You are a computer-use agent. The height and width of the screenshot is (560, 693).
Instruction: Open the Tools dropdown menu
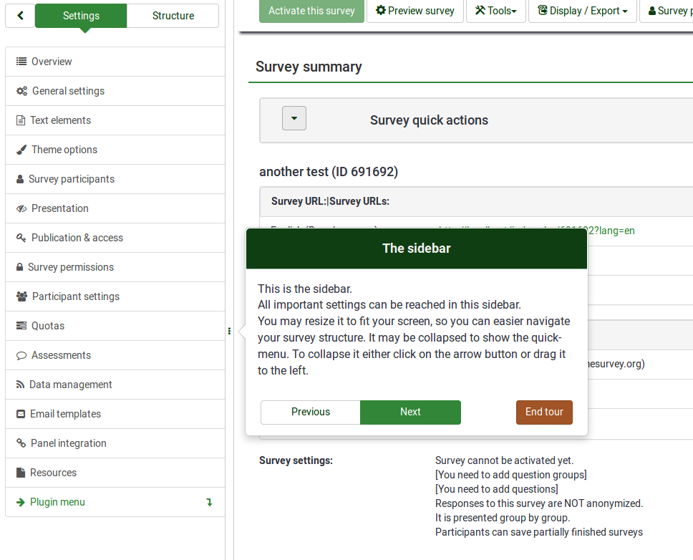495,11
